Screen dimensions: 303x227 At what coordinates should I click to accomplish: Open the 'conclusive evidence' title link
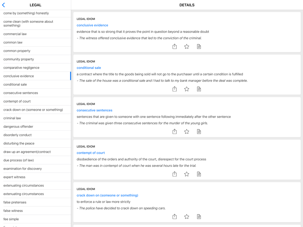coord(92,25)
